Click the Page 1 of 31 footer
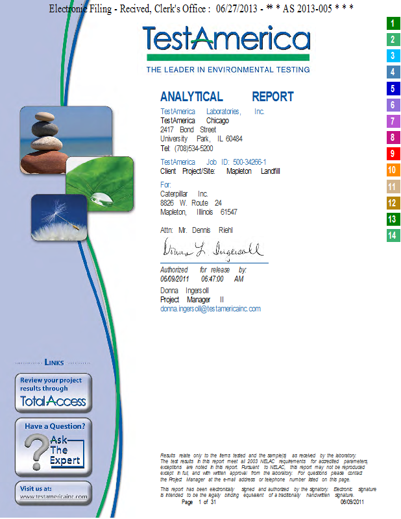 click(x=199, y=502)
